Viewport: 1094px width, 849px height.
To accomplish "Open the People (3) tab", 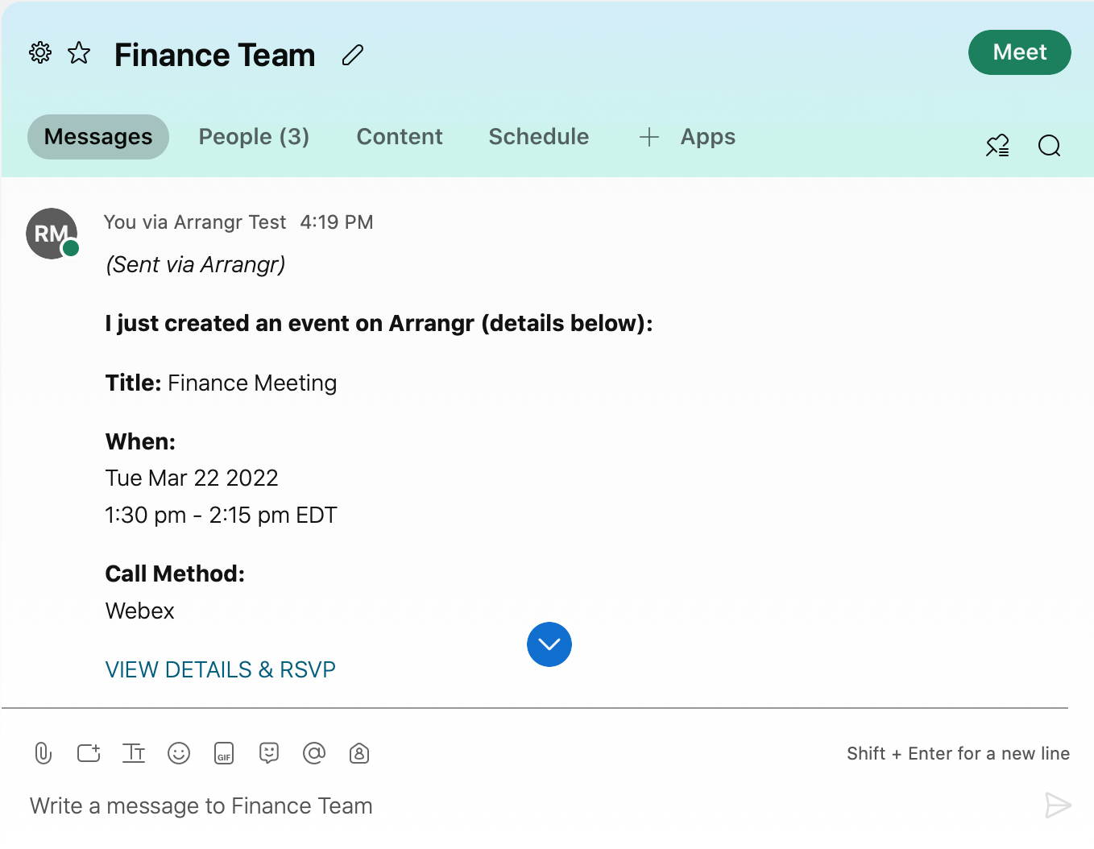I will (254, 137).
